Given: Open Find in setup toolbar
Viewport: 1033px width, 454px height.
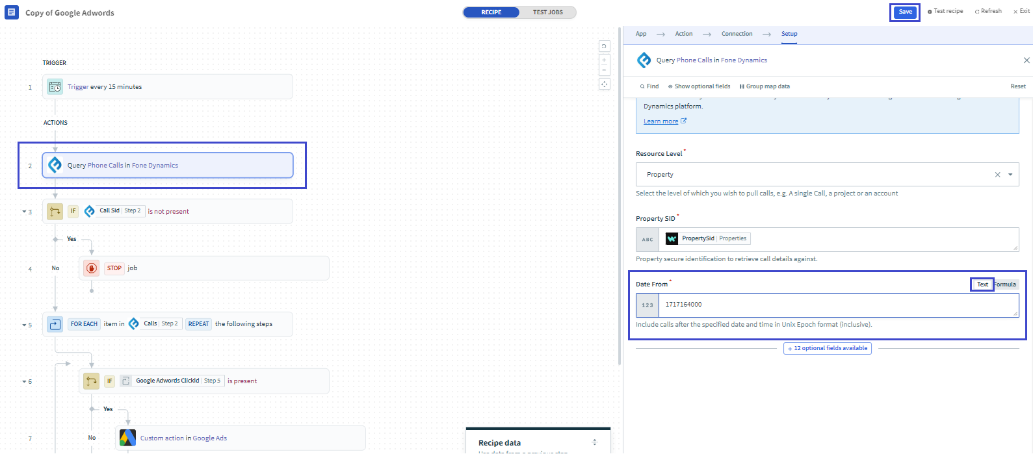Looking at the screenshot, I should pos(649,86).
